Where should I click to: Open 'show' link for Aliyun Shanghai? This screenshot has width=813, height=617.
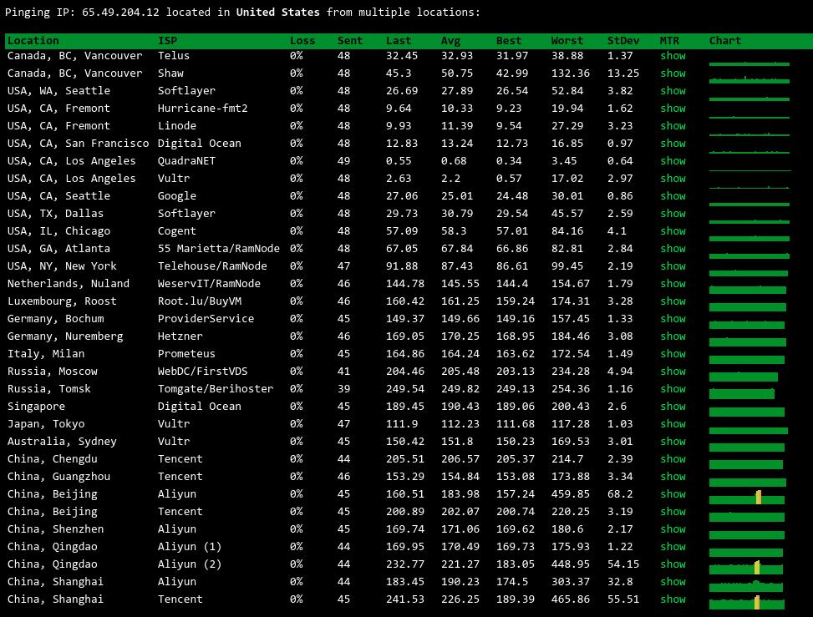[673, 582]
